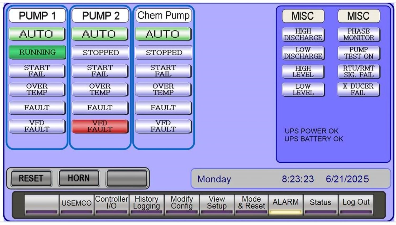
Task: Open the USEMCO tab
Action: click(x=77, y=205)
